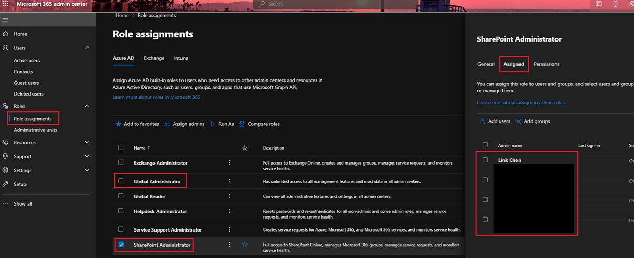Image resolution: width=634 pixels, height=258 pixels.
Task: Click the favorites star column header
Action: click(244, 148)
